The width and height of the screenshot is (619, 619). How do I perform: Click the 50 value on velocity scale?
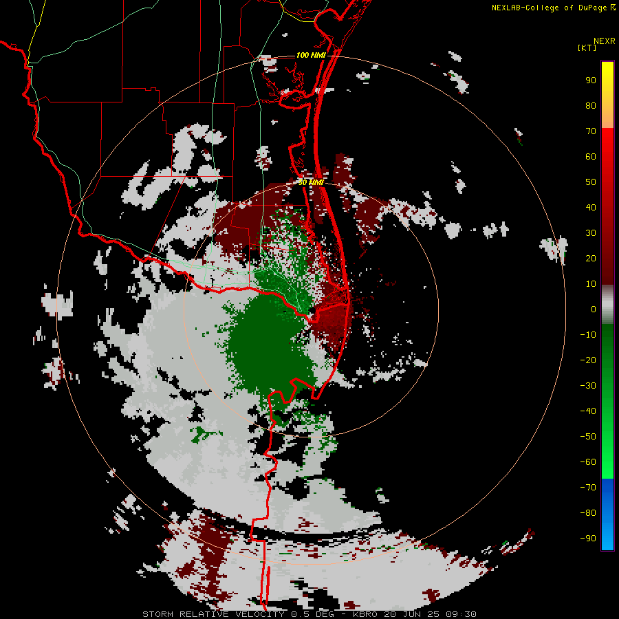[591, 182]
